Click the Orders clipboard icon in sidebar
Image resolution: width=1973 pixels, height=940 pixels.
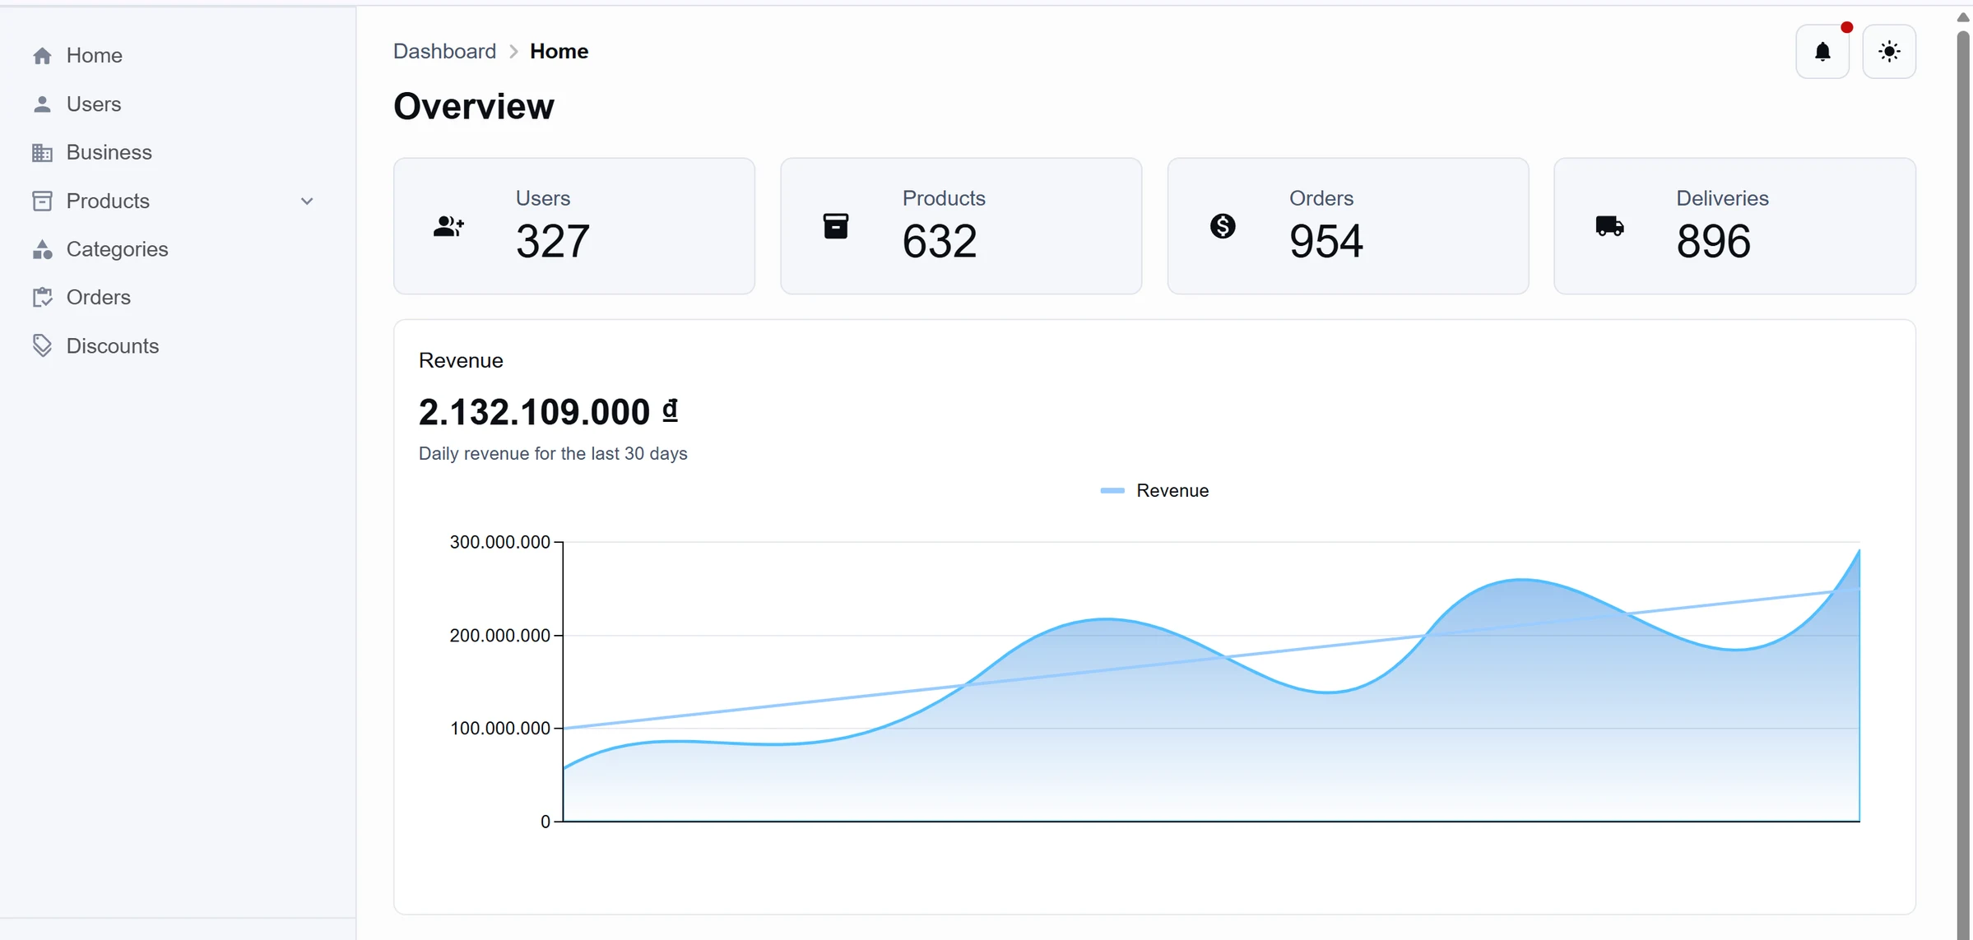pyautogui.click(x=42, y=298)
